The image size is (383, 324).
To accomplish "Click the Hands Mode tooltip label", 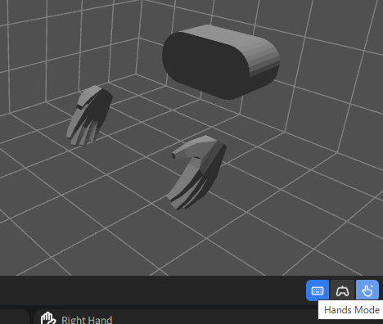I will pyautogui.click(x=351, y=310).
